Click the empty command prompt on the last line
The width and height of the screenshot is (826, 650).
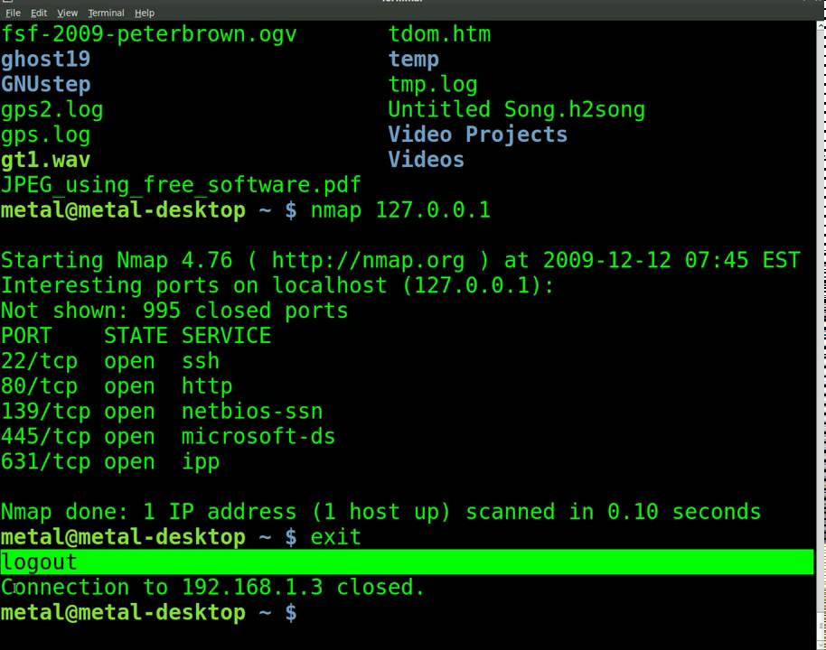coord(312,613)
